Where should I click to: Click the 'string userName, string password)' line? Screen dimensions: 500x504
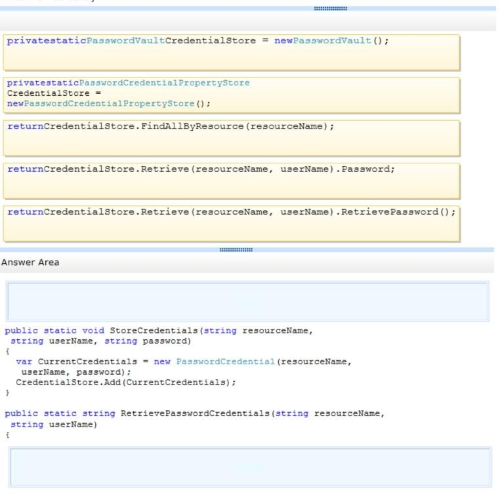tap(100, 341)
